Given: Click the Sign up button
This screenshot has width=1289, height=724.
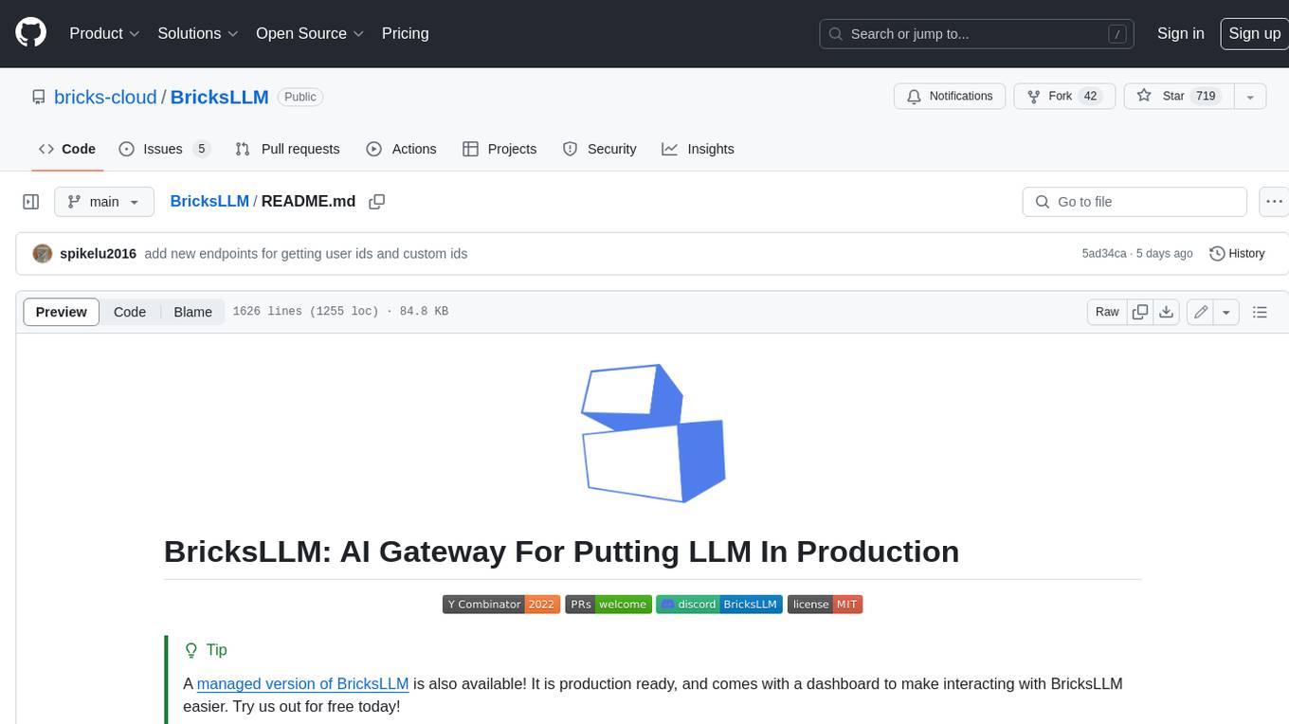Looking at the screenshot, I should coord(1254,33).
